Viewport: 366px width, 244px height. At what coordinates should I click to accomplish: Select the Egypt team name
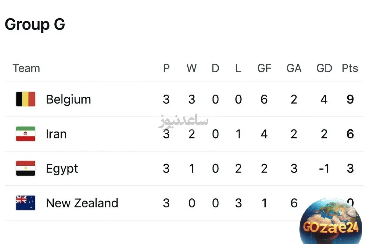62,169
